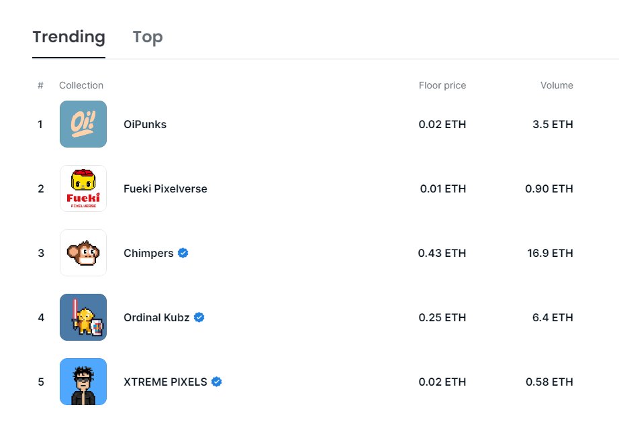Image resolution: width=619 pixels, height=442 pixels.
Task: Select Chimpers 16.9 ETH volume value
Action: (550, 253)
